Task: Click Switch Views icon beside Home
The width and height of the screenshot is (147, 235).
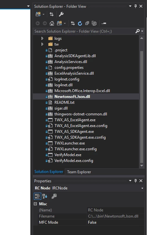Action: click(x=59, y=23)
